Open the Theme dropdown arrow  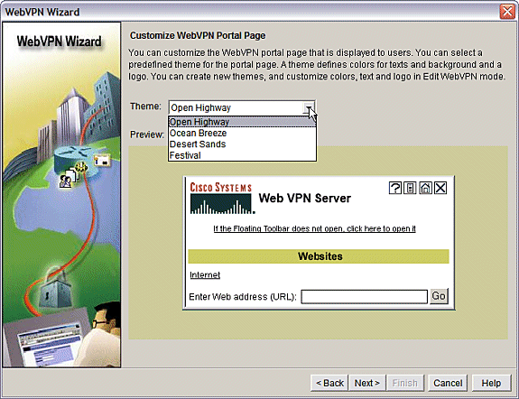click(309, 108)
